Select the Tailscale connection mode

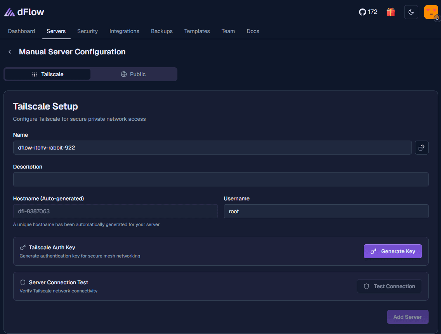(47, 74)
